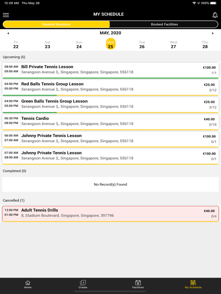Select Sun 24 in the week strip

point(79,45)
